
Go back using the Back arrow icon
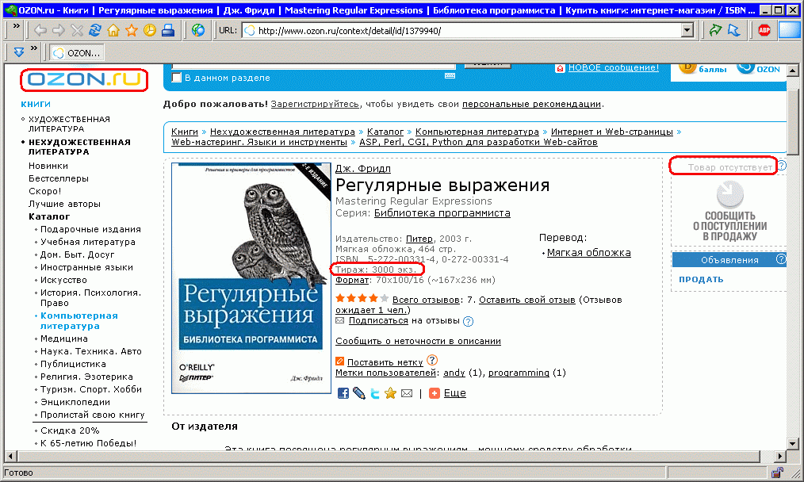(40, 31)
